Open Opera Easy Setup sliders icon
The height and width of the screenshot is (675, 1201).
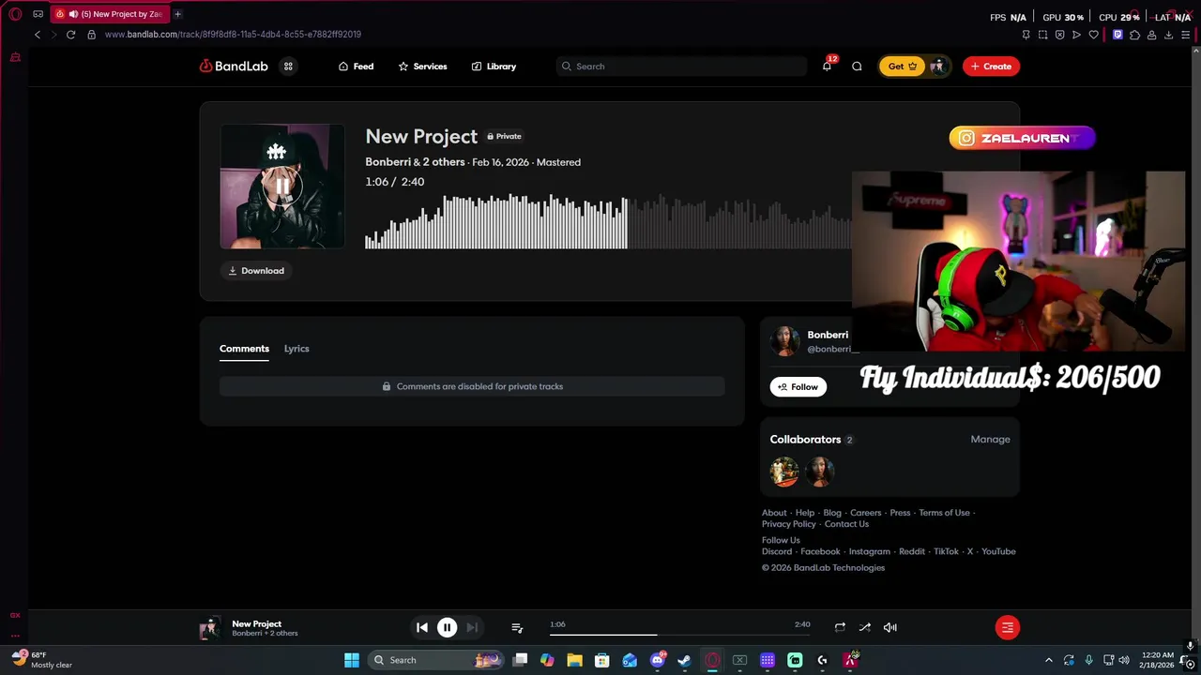[x=1186, y=35]
